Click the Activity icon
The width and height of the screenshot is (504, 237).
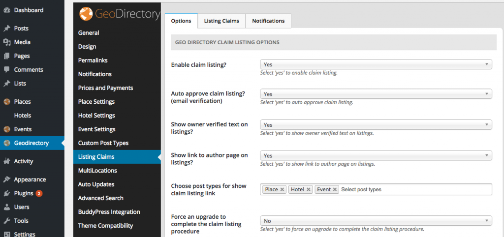(7, 162)
